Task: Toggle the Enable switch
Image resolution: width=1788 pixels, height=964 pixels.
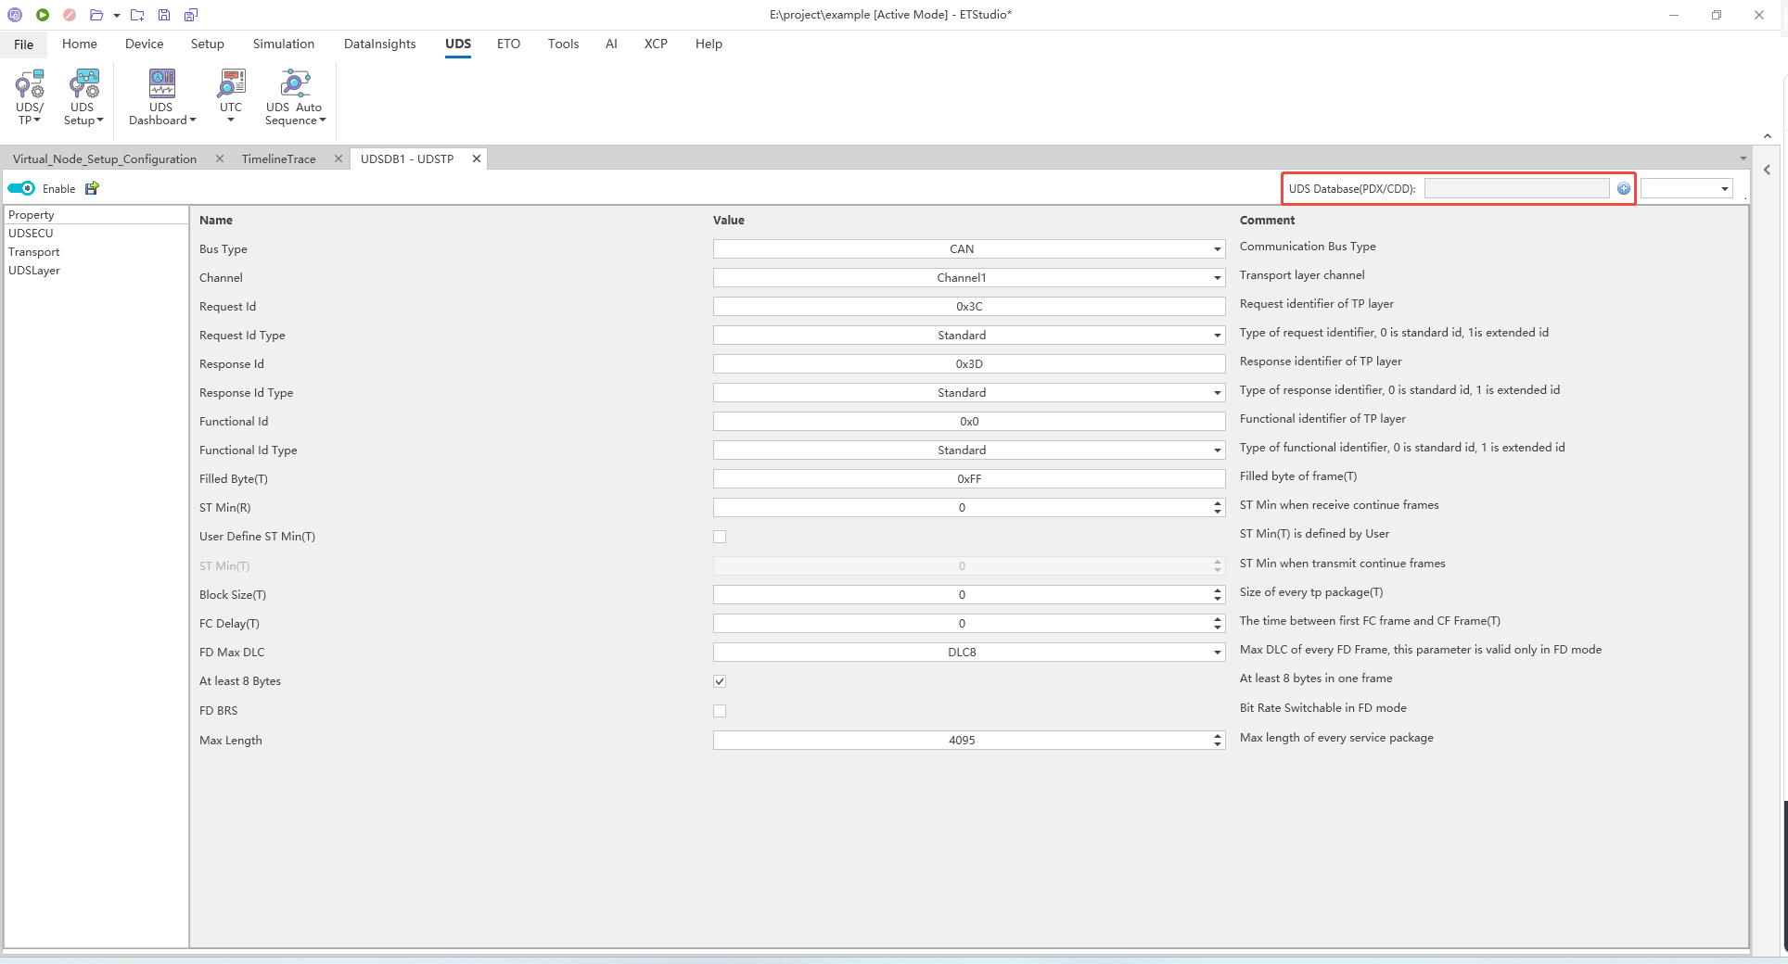Action: (x=21, y=188)
